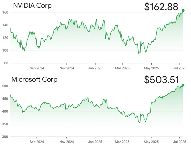The width and height of the screenshot is (191, 147).
Task: Select Jul 2025 label on Microsoft chart axis
Action: 180,142
